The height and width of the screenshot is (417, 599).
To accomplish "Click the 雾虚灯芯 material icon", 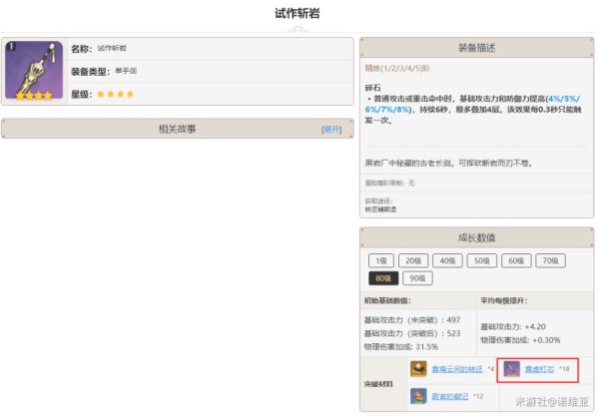I will (x=512, y=369).
